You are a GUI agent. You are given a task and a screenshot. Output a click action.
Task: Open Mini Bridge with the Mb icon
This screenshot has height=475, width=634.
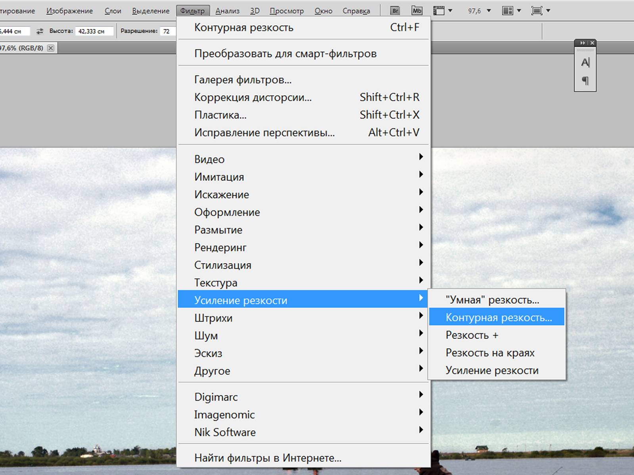click(417, 11)
